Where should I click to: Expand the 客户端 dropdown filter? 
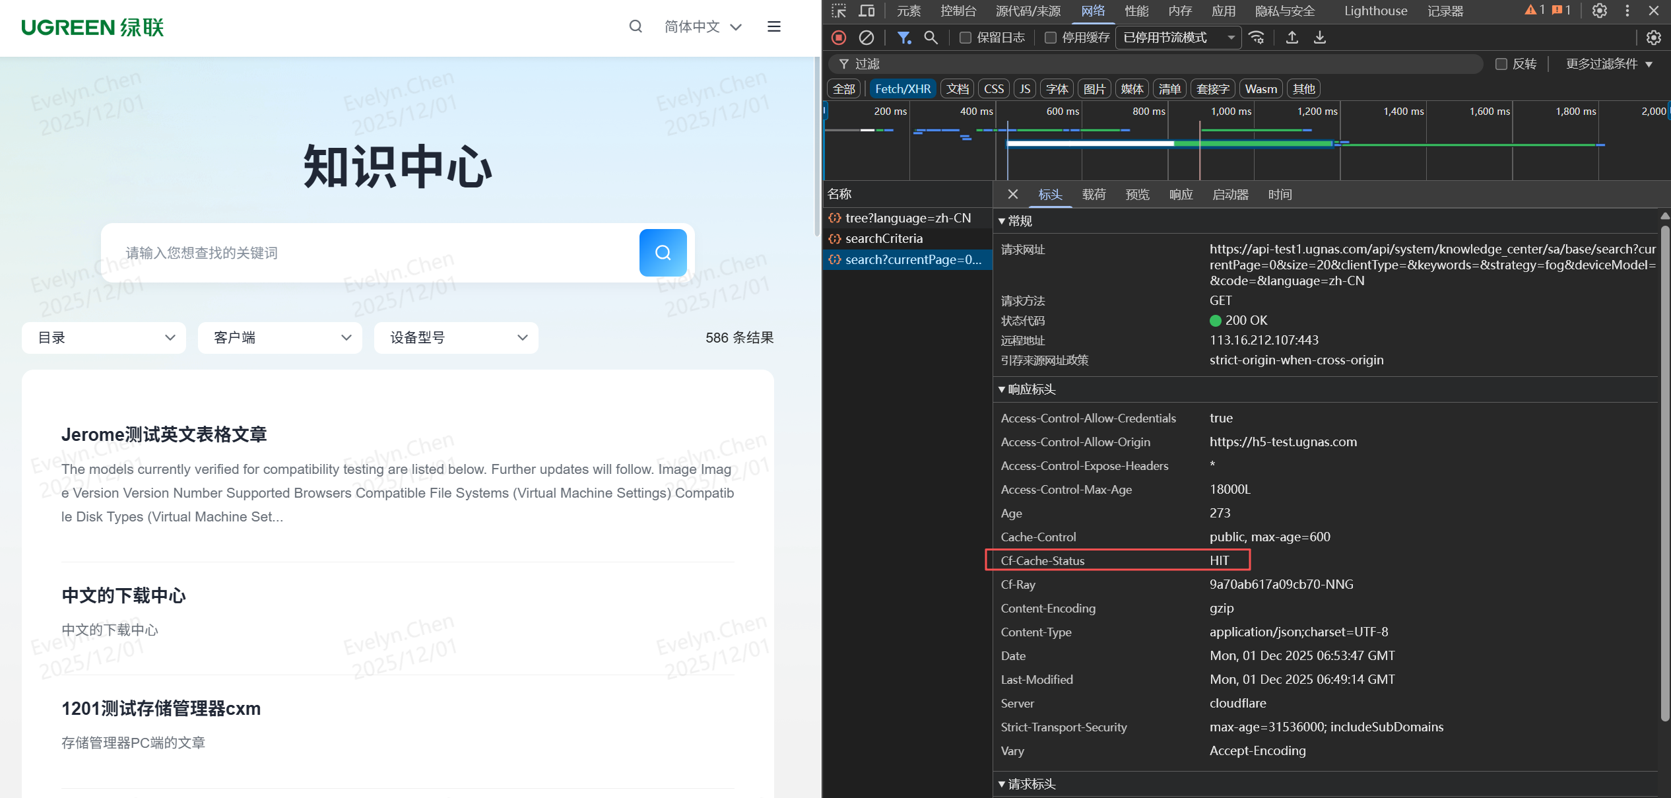coord(280,338)
